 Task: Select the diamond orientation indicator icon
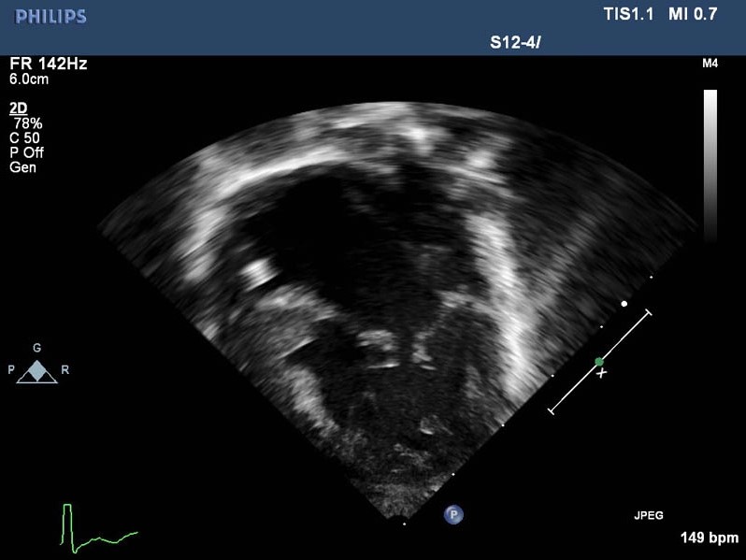point(37,371)
